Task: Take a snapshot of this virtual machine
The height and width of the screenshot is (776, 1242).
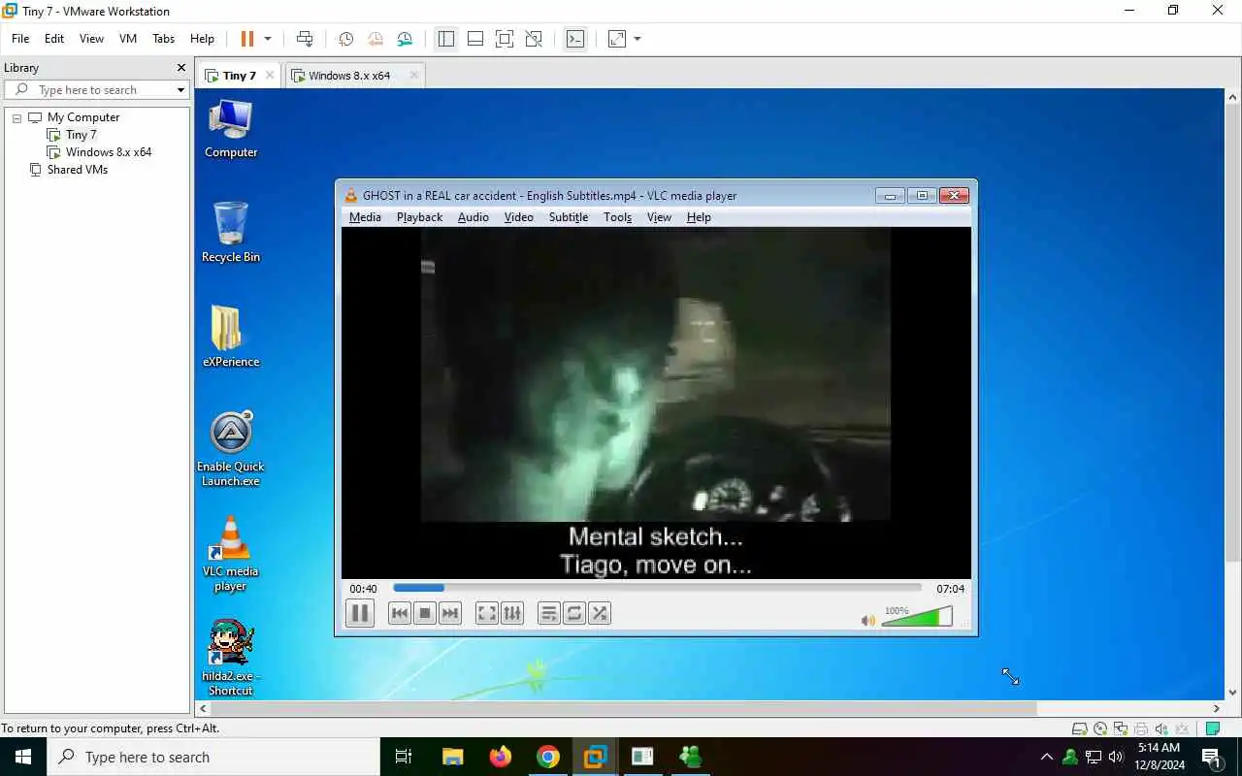Action: [x=345, y=39]
